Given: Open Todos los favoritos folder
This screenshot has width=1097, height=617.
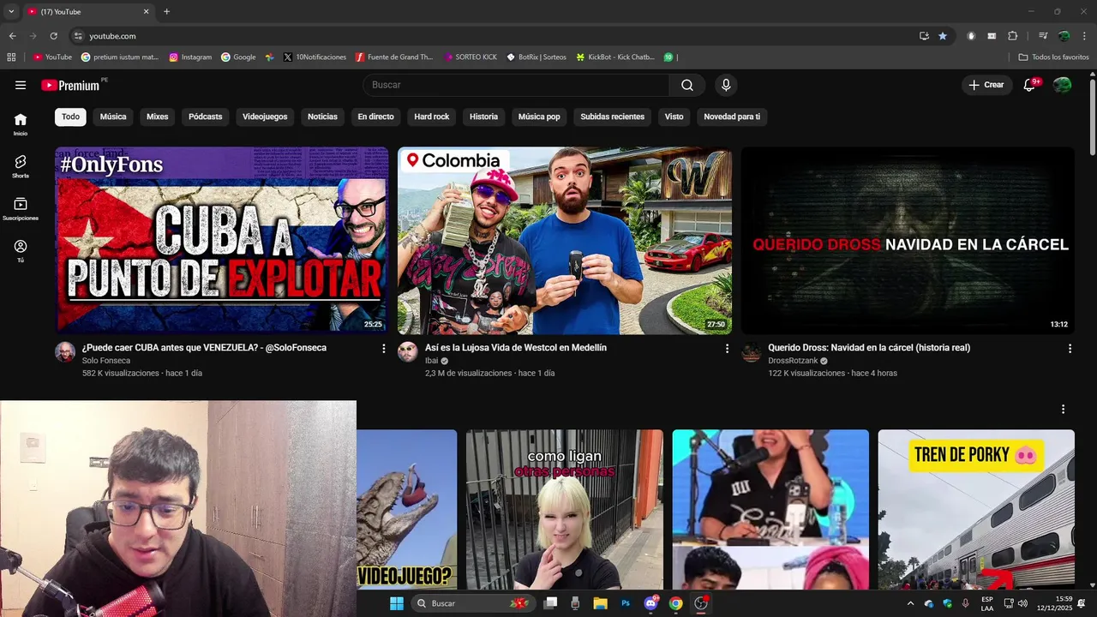Looking at the screenshot, I should 1053,57.
